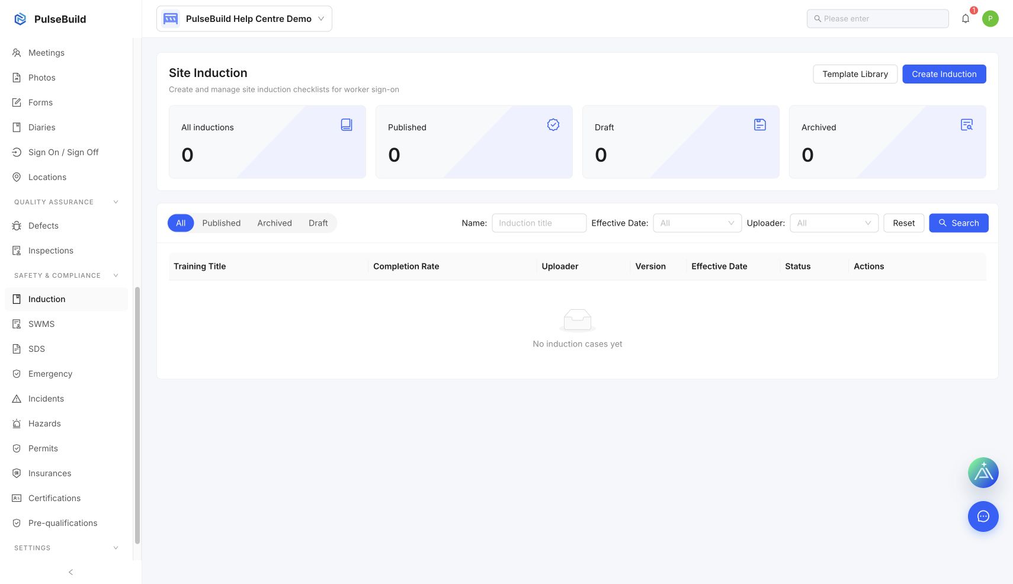Click the Search button
Viewport: 1013px width, 584px height.
(958, 223)
